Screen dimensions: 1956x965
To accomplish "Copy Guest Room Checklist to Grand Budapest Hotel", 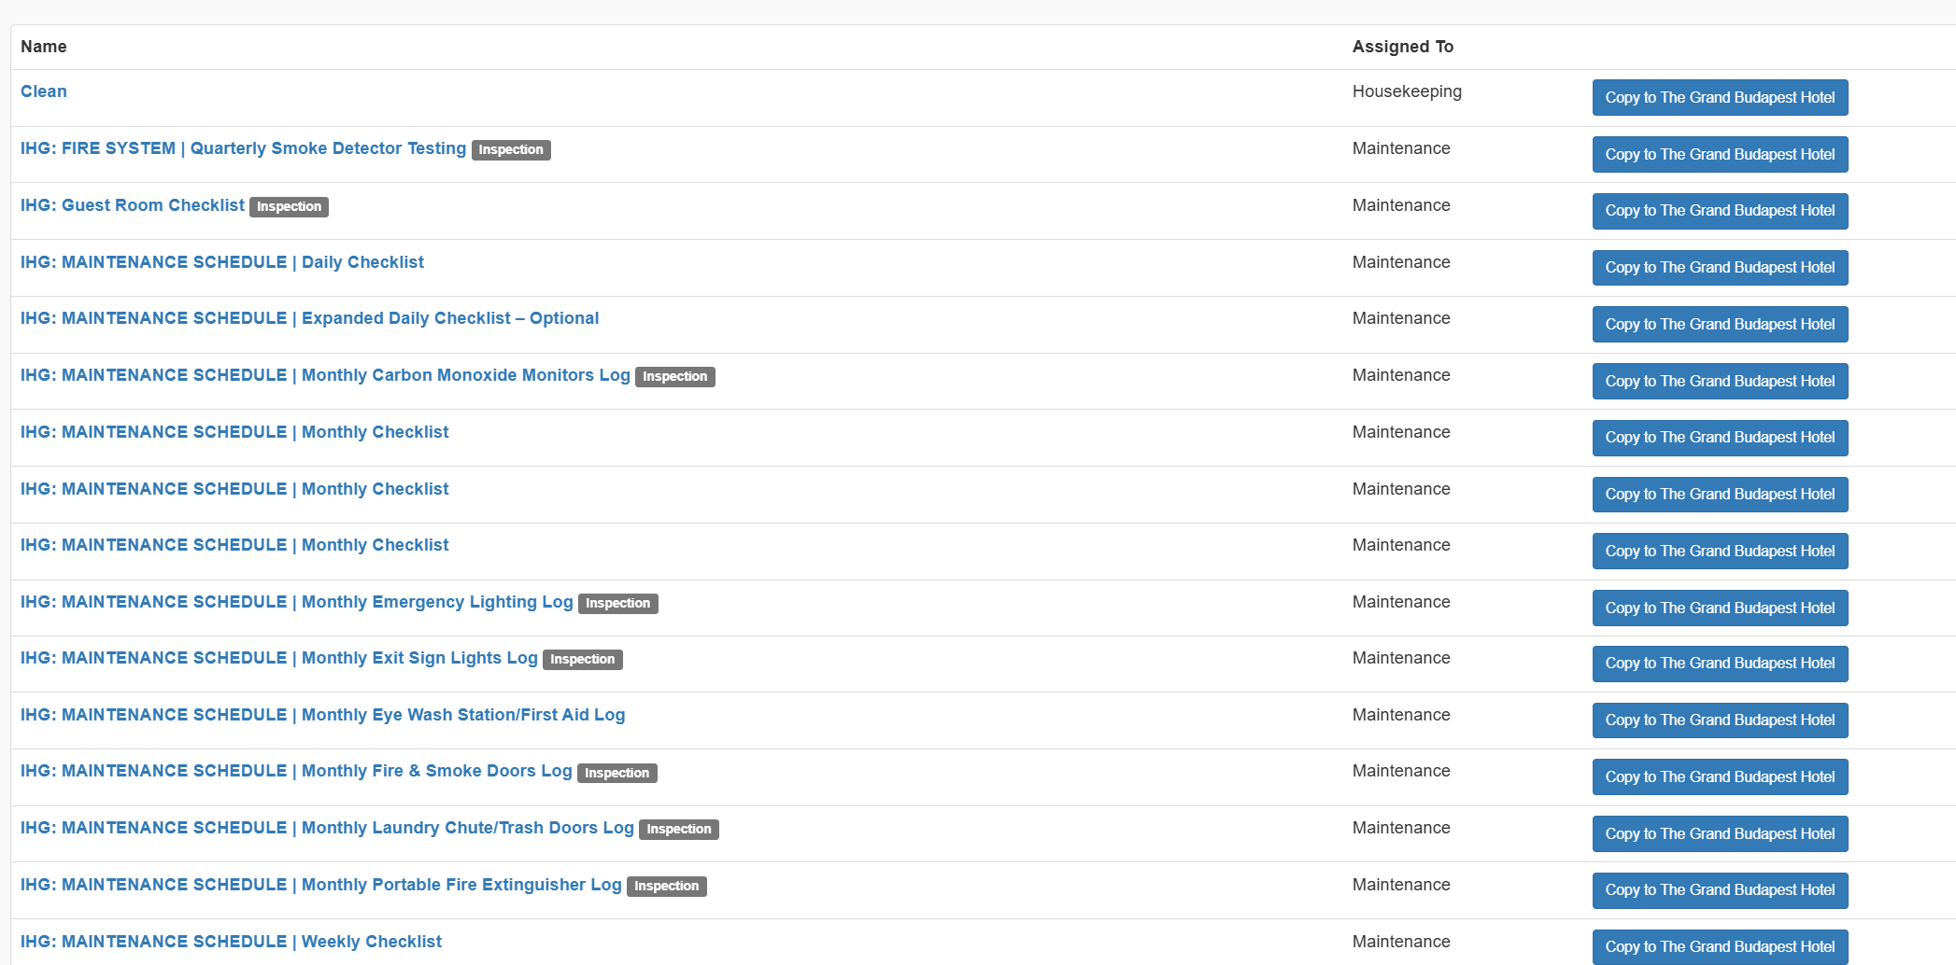I will point(1720,211).
